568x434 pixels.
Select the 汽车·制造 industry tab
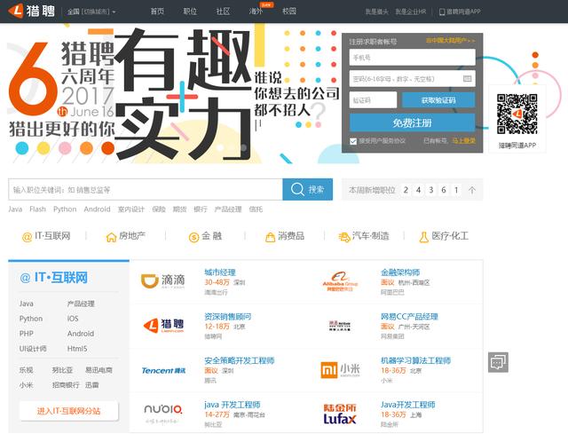coord(364,236)
